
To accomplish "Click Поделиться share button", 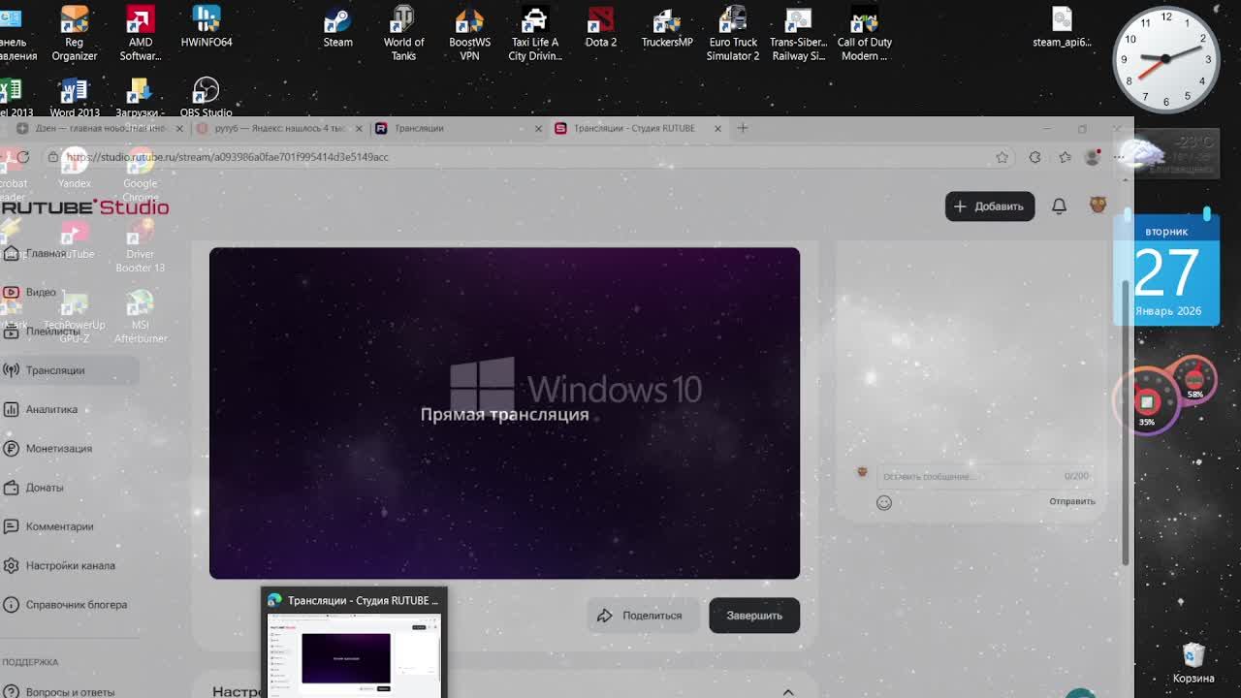I will click(x=642, y=616).
